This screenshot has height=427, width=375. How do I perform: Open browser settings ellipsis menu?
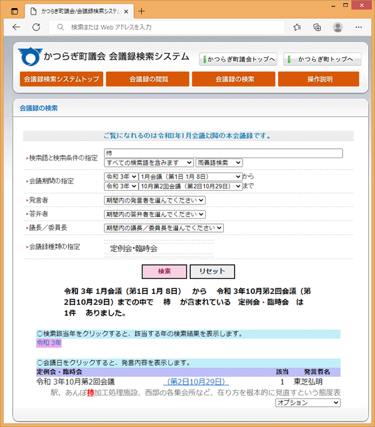tap(359, 27)
